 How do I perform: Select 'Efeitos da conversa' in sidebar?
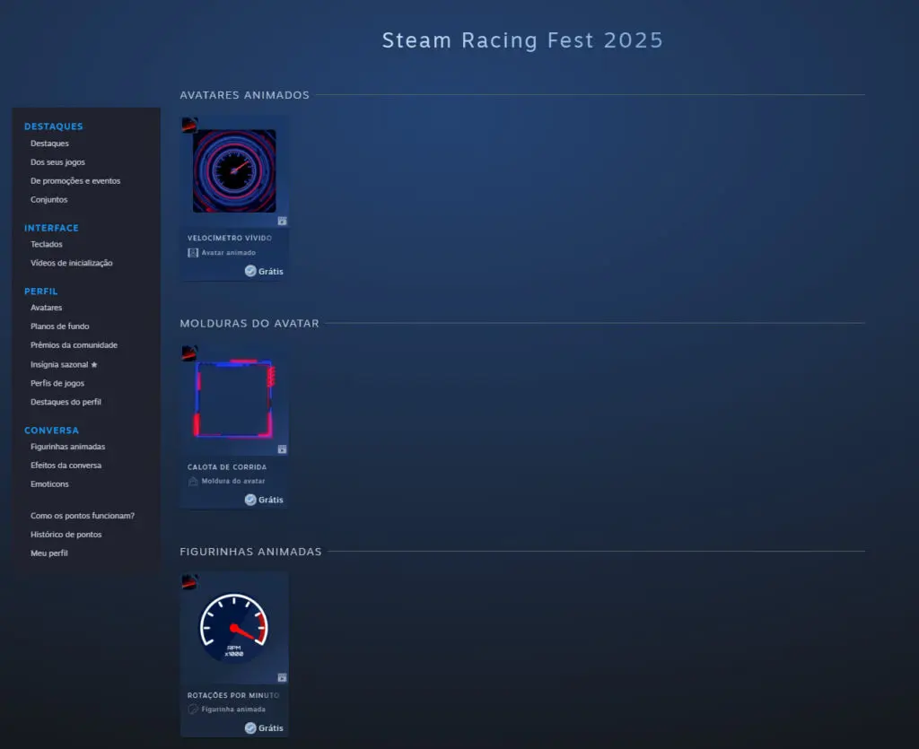[x=66, y=465]
